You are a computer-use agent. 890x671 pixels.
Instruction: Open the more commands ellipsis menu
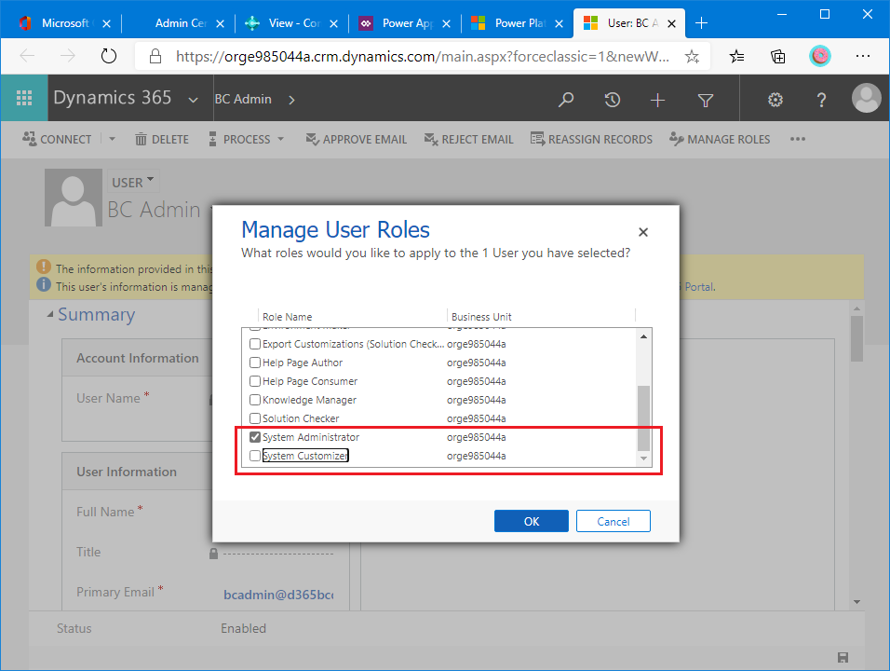tap(798, 139)
